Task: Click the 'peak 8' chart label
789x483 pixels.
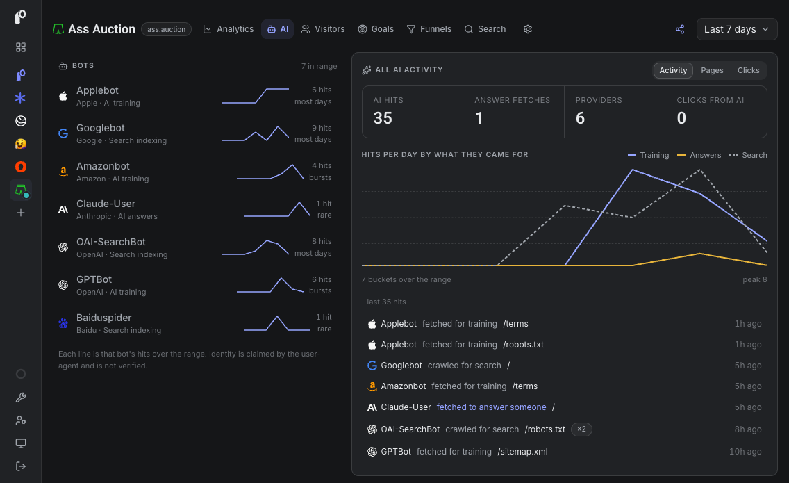Action: pyautogui.click(x=755, y=279)
